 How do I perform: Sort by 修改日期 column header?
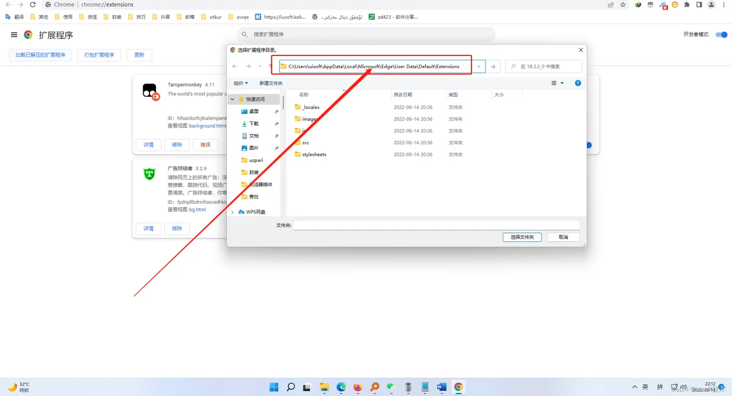tap(403, 94)
